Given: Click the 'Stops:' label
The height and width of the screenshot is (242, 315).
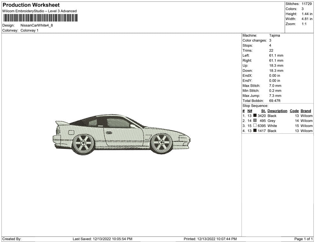Looking at the screenshot, I should tap(248, 45).
